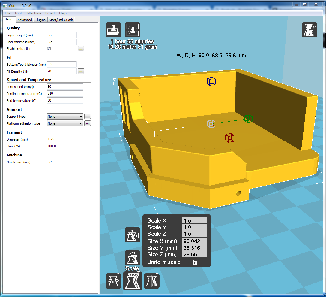Select the Scale tool icon
Screen dimensions: 326x297
coord(133,281)
